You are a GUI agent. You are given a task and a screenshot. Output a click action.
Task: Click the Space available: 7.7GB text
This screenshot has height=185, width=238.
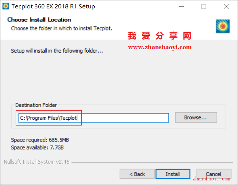tap(37, 147)
